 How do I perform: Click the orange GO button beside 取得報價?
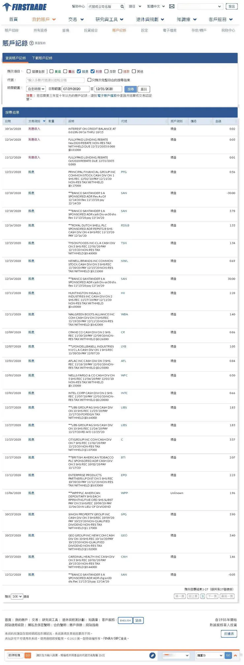point(28,655)
